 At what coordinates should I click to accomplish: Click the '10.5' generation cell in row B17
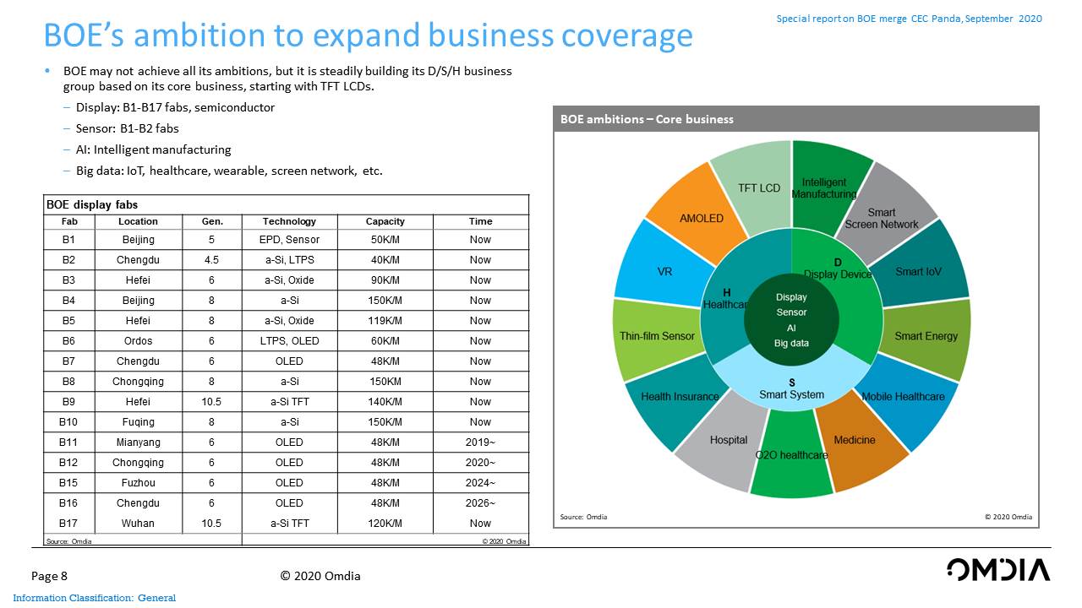(211, 524)
